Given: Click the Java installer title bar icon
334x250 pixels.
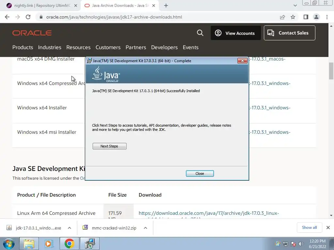Looking at the screenshot, I should 89,61.
